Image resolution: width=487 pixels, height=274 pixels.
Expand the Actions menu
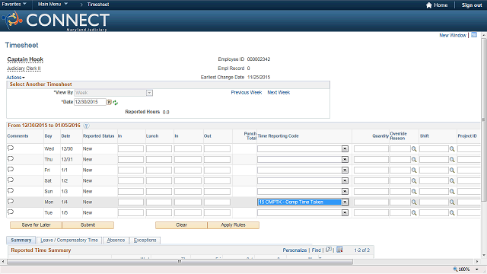pos(15,78)
